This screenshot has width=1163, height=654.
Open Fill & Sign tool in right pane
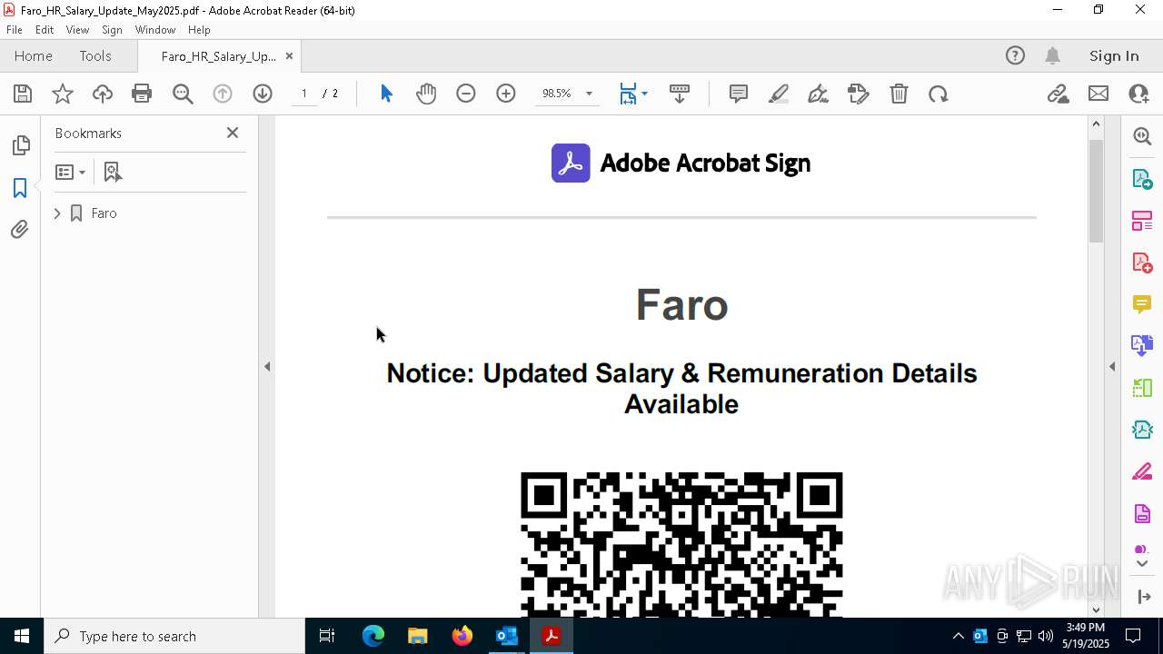[x=1142, y=472]
